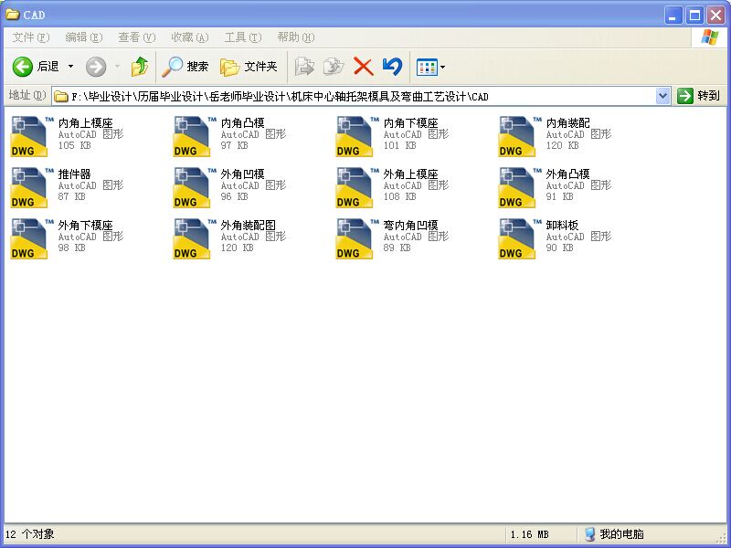This screenshot has width=731, height=548.
Task: Click the red X Delete icon
Action: point(363,67)
